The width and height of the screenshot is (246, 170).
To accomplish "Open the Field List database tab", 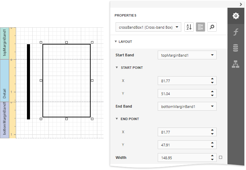I will point(236,48).
